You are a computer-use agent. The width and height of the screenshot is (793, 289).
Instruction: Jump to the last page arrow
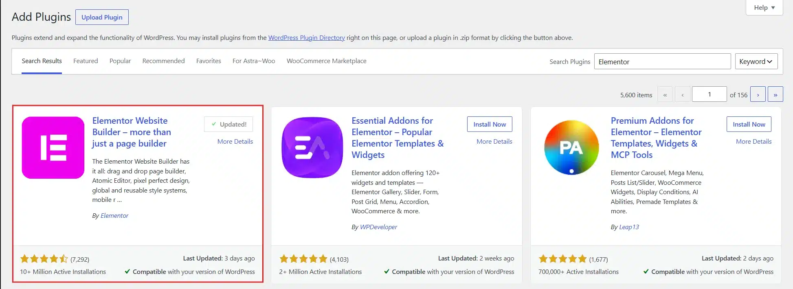pos(775,94)
